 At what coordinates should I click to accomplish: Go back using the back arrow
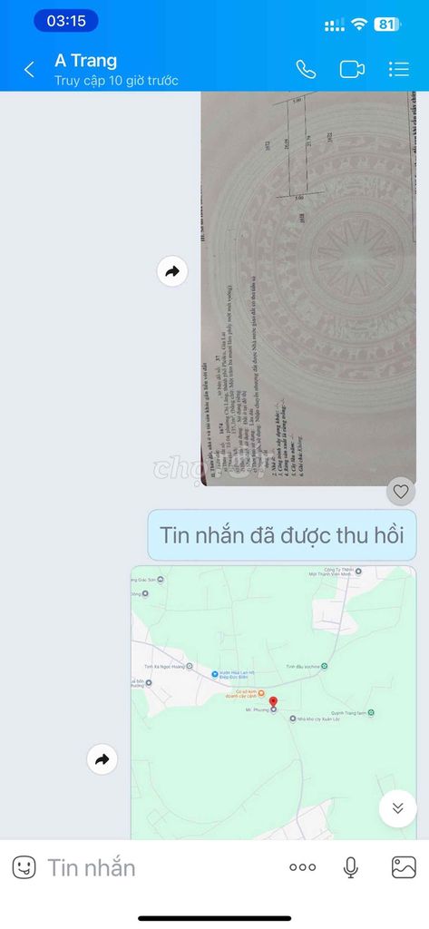point(28,69)
